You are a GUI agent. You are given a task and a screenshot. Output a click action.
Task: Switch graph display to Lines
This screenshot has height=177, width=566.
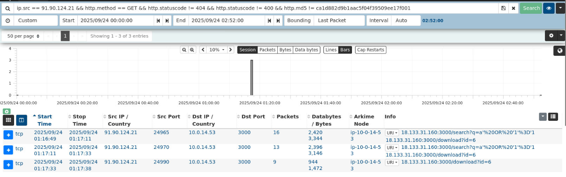click(331, 50)
